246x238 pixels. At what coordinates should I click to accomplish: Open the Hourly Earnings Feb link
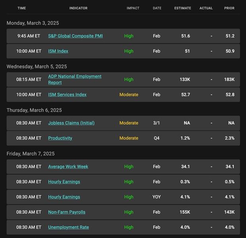pyautogui.click(x=64, y=181)
